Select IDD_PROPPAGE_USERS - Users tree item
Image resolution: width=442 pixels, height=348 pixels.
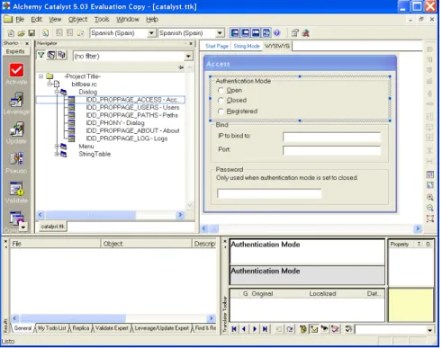132,107
